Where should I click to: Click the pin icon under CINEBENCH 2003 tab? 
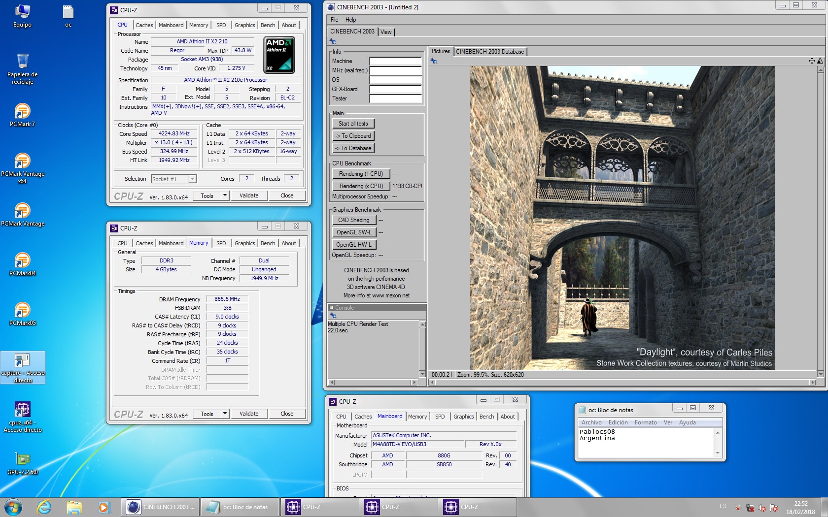pos(333,41)
